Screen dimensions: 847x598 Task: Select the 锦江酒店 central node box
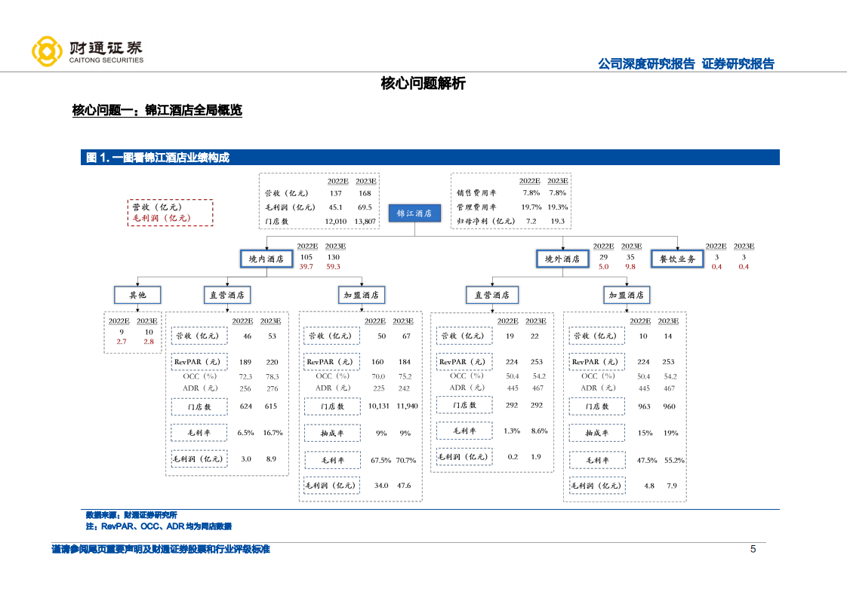[414, 213]
